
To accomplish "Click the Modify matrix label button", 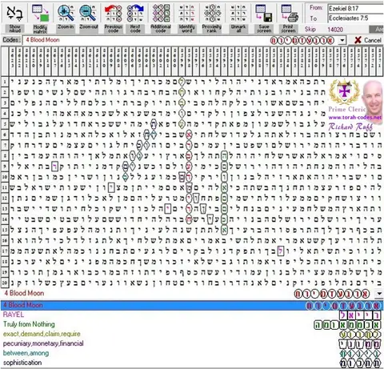I will 40,29.
